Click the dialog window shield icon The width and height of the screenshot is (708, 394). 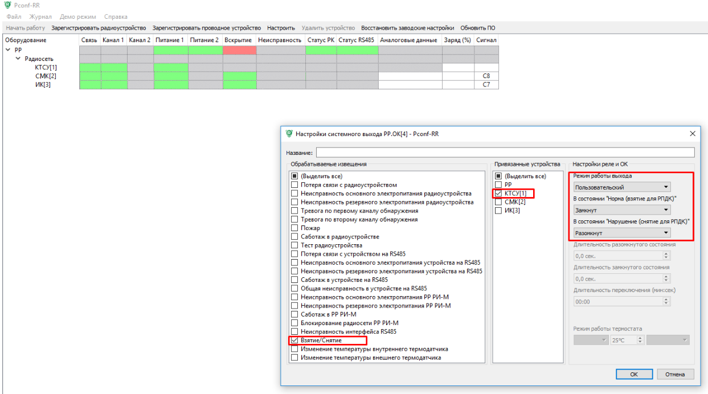289,134
